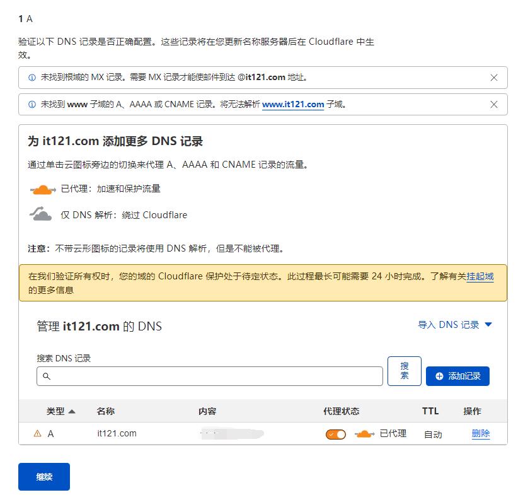
Task: Open the www.it121.com link
Action: tap(293, 105)
